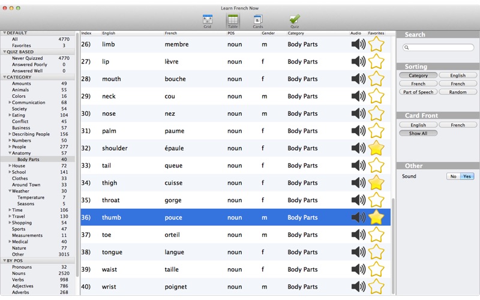The height and width of the screenshot is (300, 480).
Task: Expand the Travel category
Action: (x=10, y=217)
